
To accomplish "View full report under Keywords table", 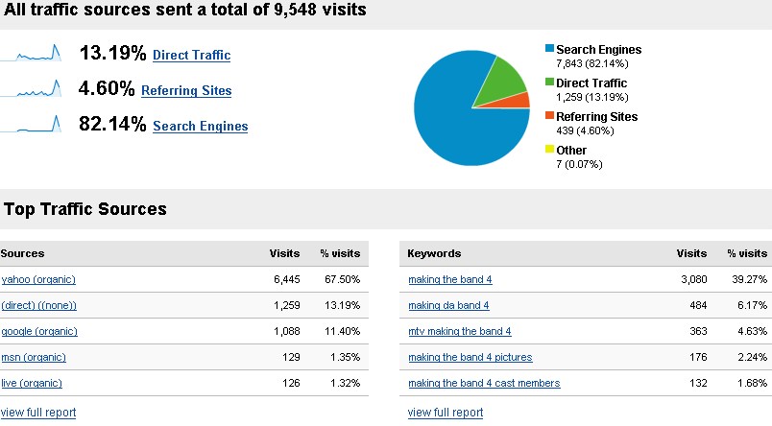I will (x=445, y=413).
